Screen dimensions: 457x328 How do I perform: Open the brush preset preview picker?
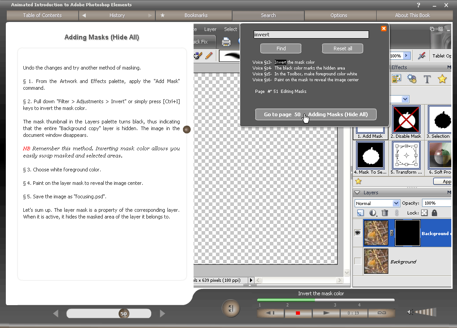[230, 56]
